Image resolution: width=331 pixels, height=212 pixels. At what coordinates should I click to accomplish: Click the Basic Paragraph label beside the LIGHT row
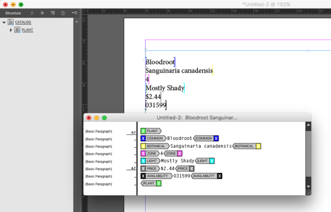pos(99,162)
